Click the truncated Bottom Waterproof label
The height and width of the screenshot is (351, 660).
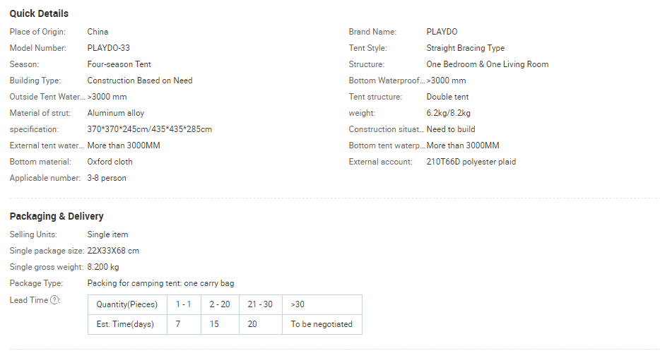(x=386, y=81)
